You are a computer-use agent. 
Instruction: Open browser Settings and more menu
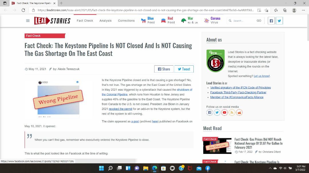pos(303,10)
